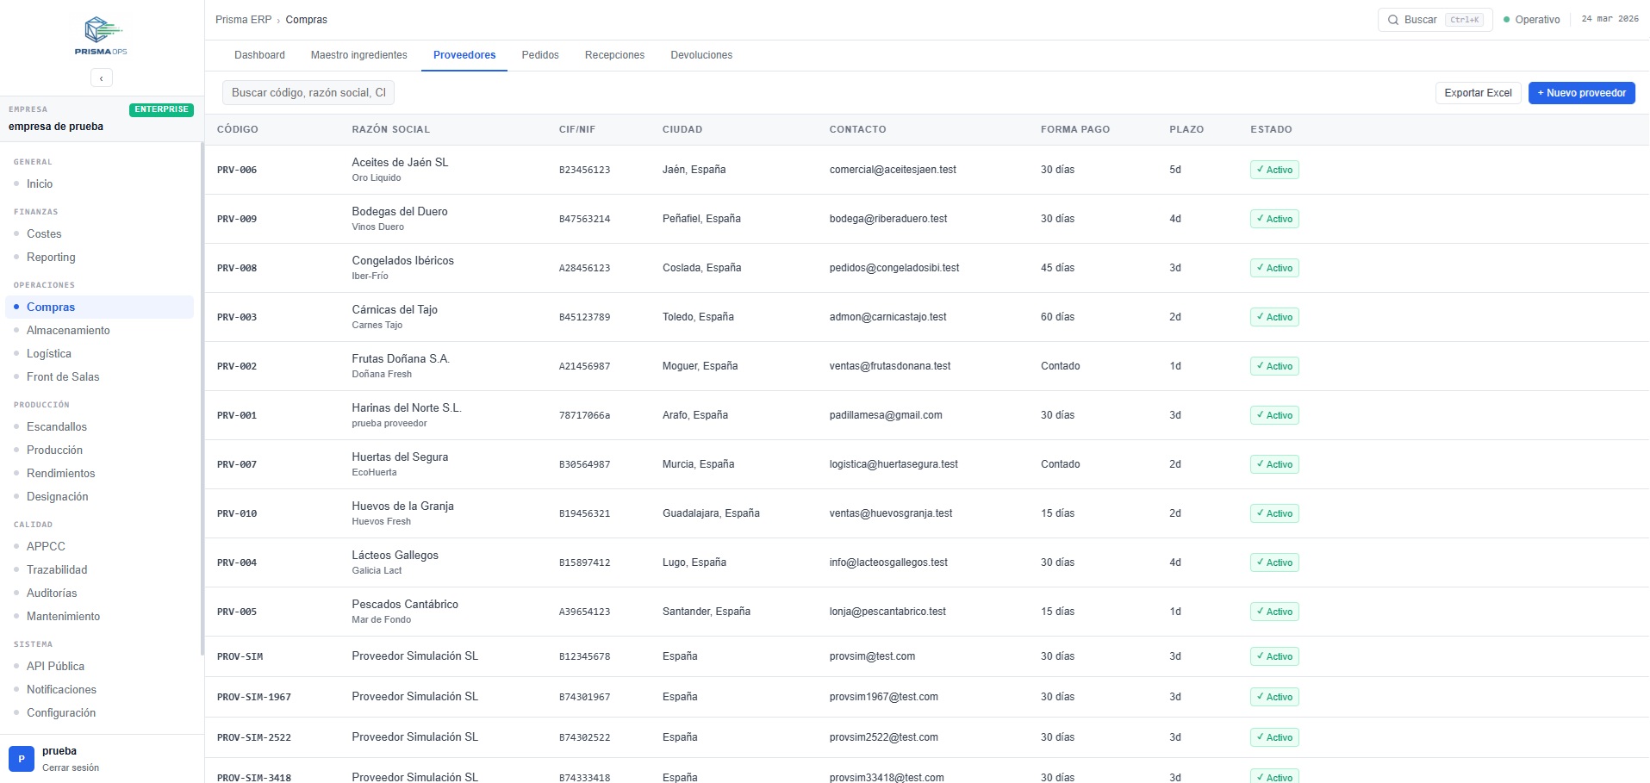Open the Frutas Doñana S.A. supplier row
The width and height of the screenshot is (1650, 783).
coord(401,359)
